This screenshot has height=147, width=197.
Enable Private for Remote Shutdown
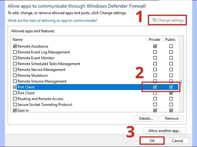pyautogui.click(x=155, y=75)
